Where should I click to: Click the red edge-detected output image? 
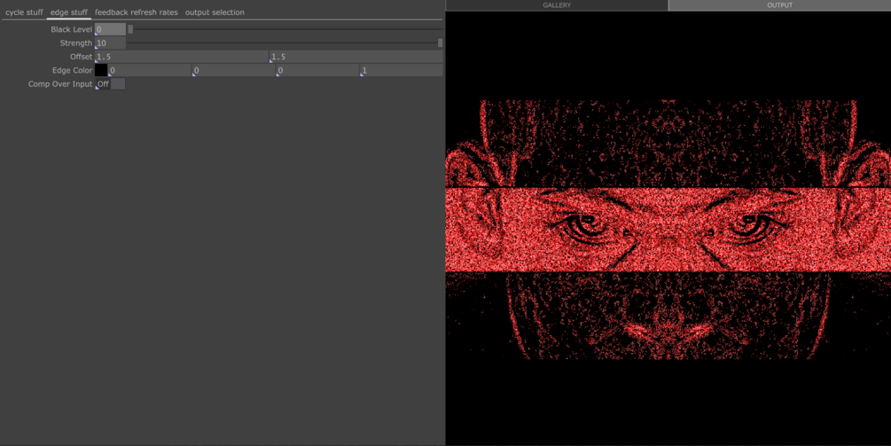668,230
